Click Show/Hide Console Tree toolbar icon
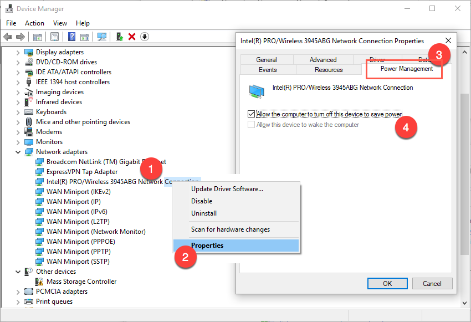471x322 pixels. 38,37
